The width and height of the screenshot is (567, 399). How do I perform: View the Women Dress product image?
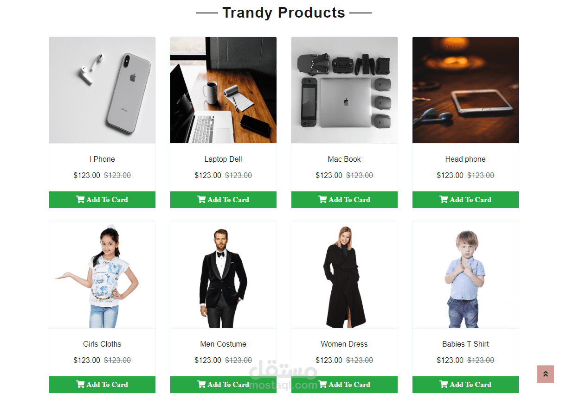click(344, 275)
